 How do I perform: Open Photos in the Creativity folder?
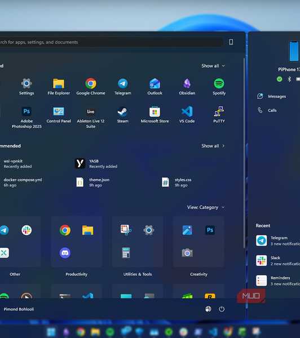(187, 230)
